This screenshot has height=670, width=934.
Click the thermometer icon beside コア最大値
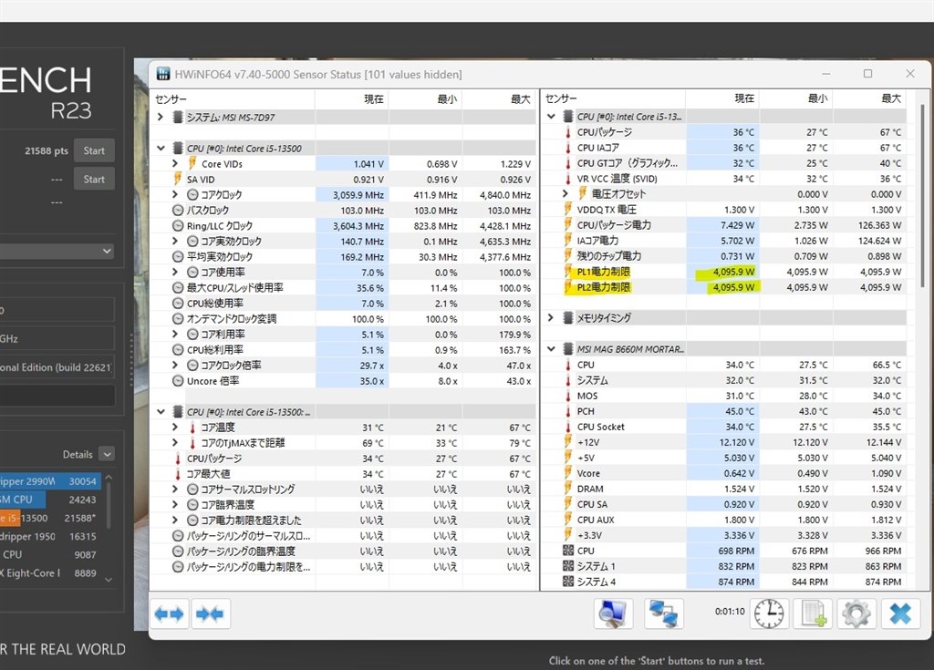point(178,474)
